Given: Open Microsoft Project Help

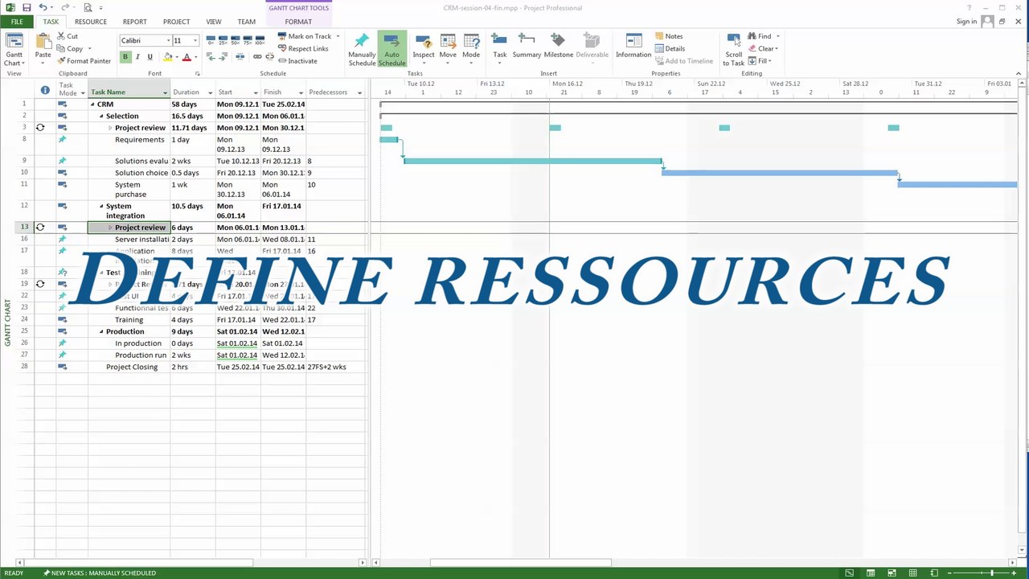Looking at the screenshot, I should coord(969,8).
